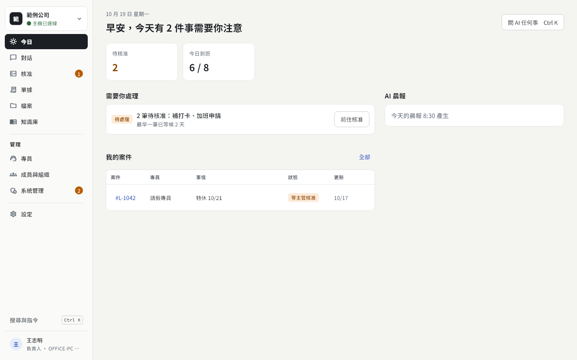
Task: Click the gear icon for 設定
Action: (x=13, y=214)
